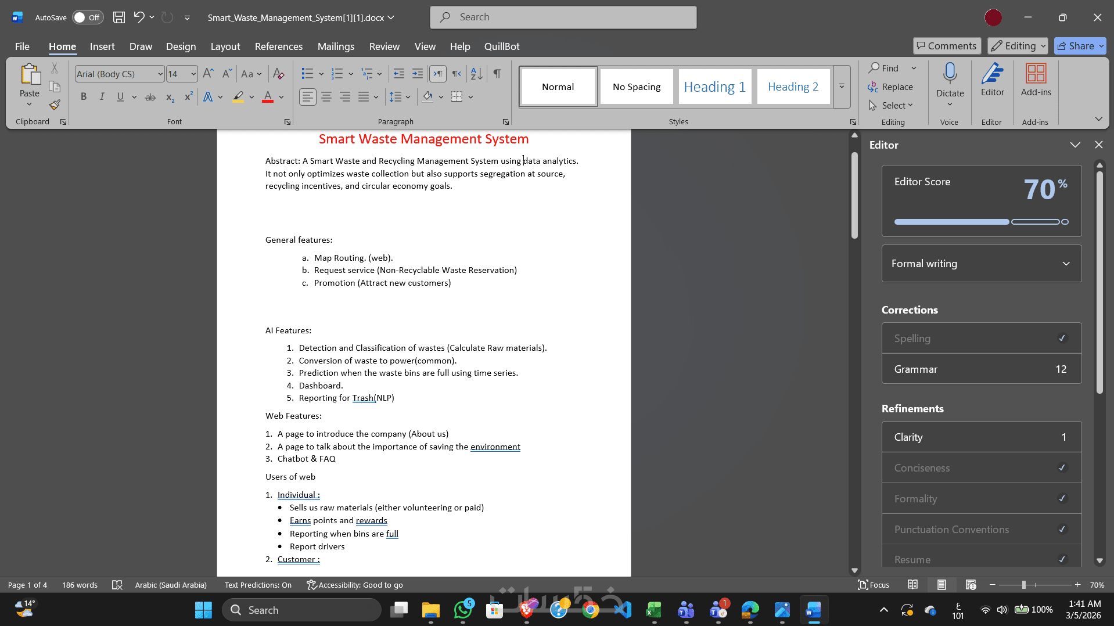
Task: Open line and paragraph spacing options
Action: 400,97
